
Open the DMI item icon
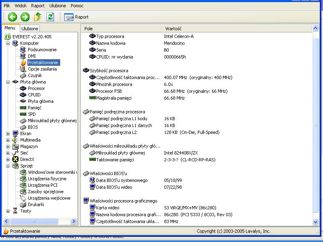pos(23,56)
